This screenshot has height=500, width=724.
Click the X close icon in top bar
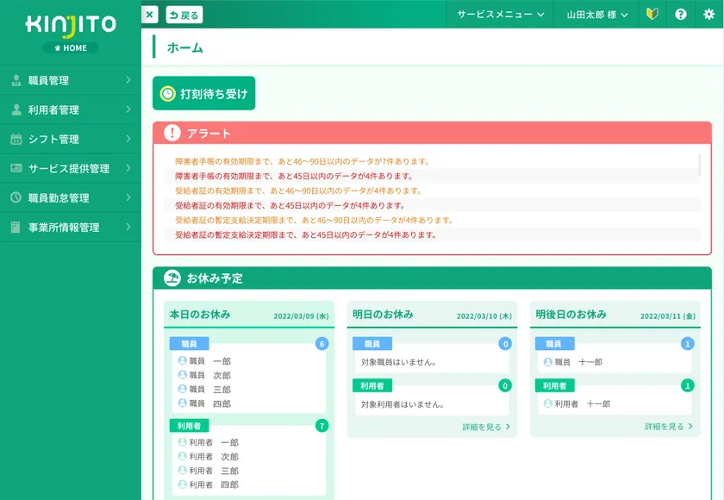pos(150,15)
